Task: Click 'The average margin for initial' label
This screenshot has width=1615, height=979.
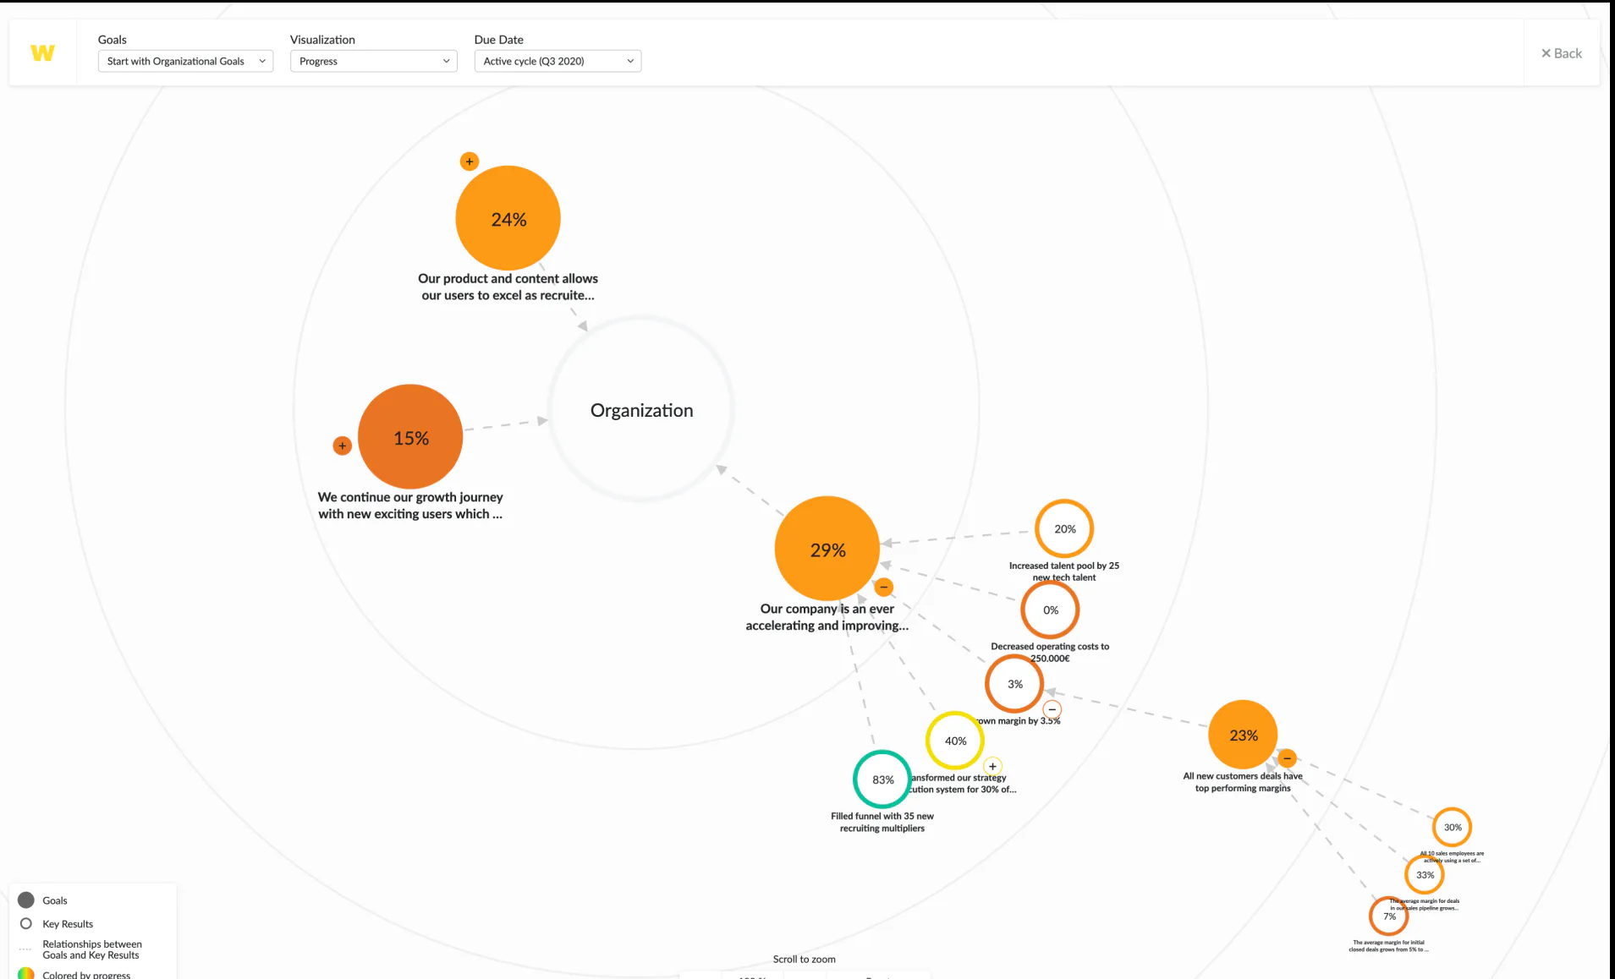Action: pyautogui.click(x=1388, y=946)
